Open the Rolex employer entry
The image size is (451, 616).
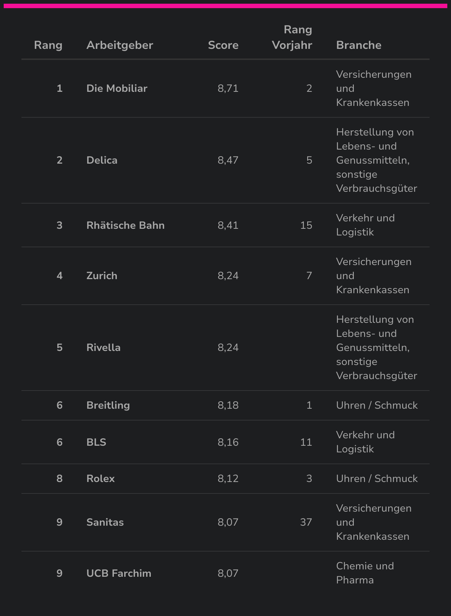pyautogui.click(x=101, y=479)
